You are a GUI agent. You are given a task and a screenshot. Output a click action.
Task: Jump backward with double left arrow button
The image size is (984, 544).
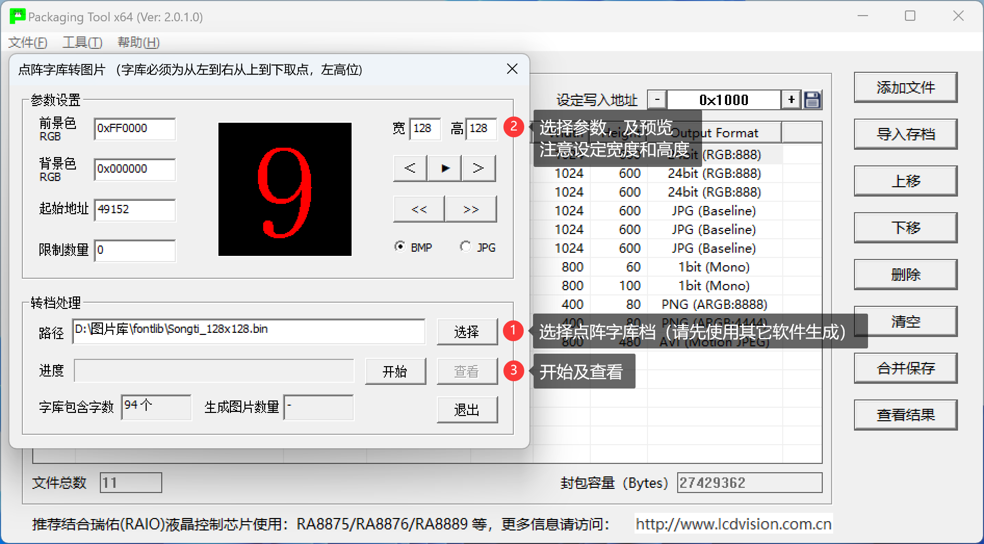click(419, 209)
